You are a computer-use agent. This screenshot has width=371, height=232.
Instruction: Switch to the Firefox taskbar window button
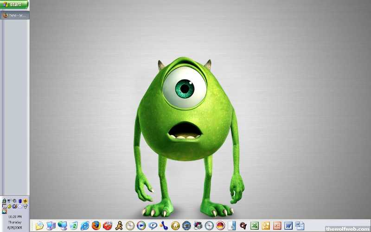click(14, 15)
